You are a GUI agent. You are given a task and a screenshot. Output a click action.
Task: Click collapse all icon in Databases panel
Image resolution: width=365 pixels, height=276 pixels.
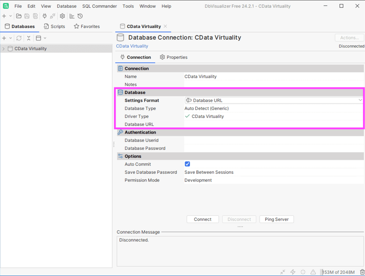click(29, 38)
